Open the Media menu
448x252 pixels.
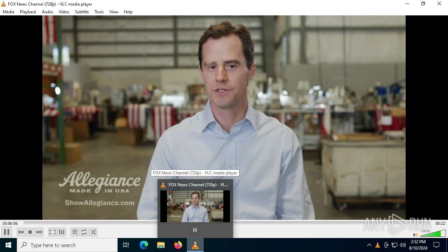[9, 12]
